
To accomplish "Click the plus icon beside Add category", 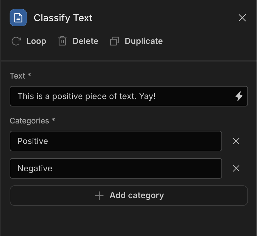I will tap(99, 196).
